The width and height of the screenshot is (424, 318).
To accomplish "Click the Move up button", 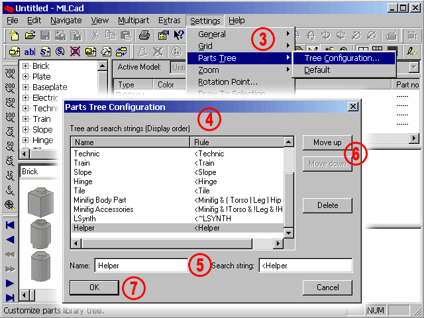I will click(327, 142).
